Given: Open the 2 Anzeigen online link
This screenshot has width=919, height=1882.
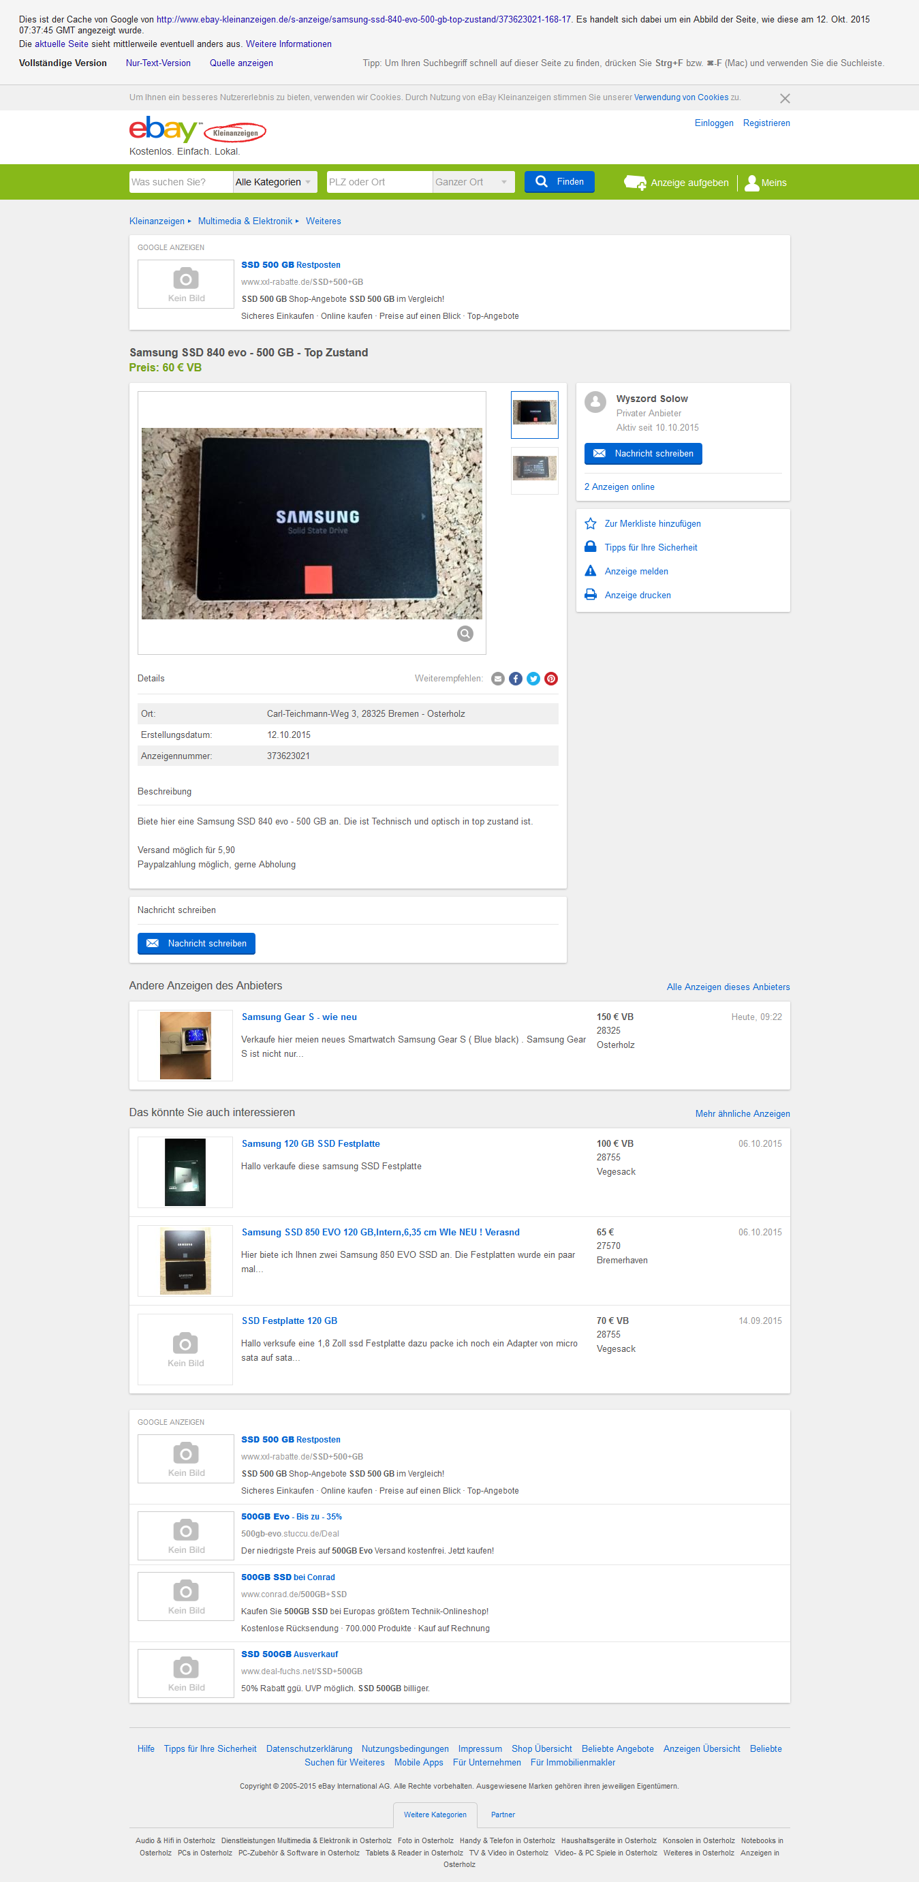Looking at the screenshot, I should click(619, 487).
